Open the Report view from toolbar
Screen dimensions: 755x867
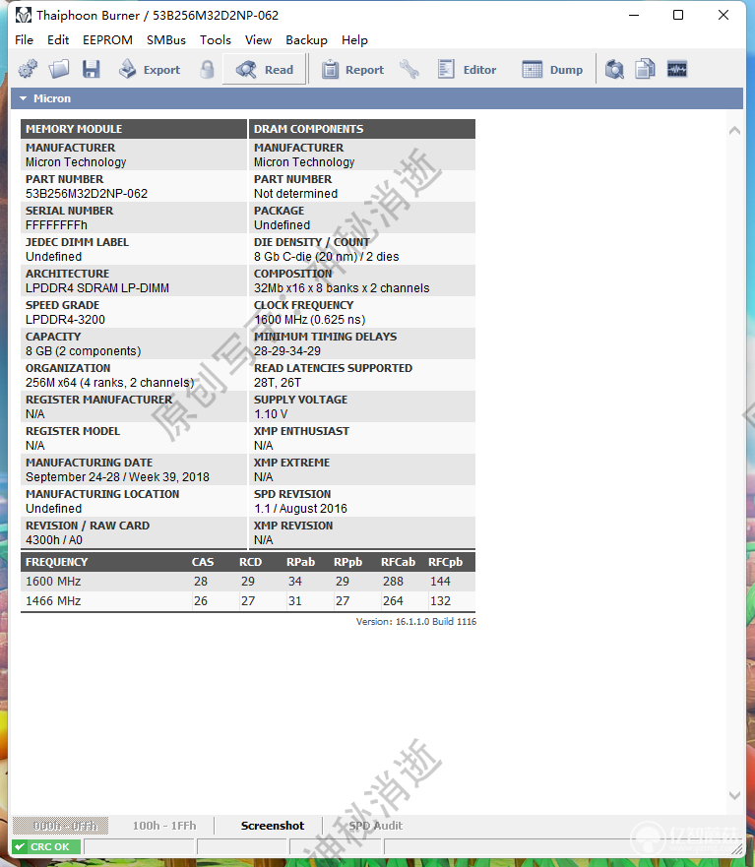(352, 70)
